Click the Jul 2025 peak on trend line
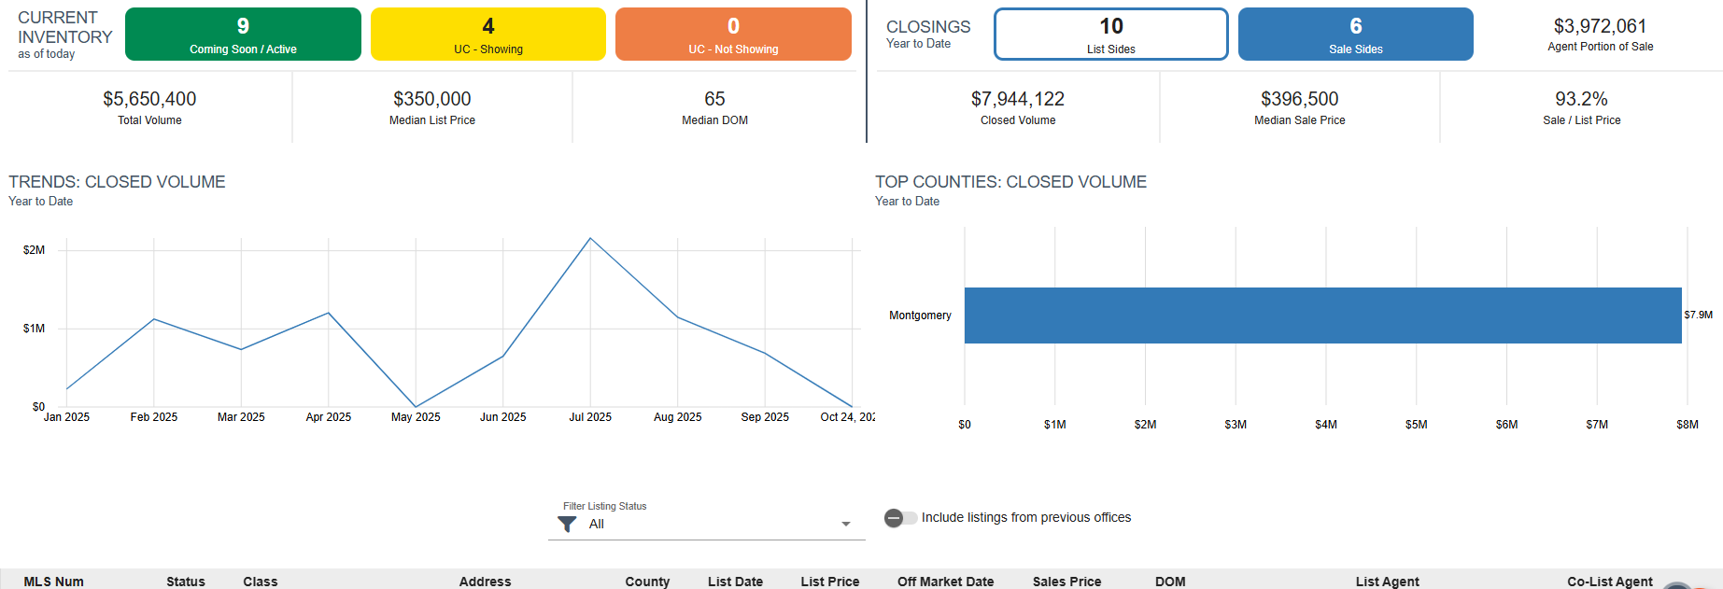 [590, 239]
